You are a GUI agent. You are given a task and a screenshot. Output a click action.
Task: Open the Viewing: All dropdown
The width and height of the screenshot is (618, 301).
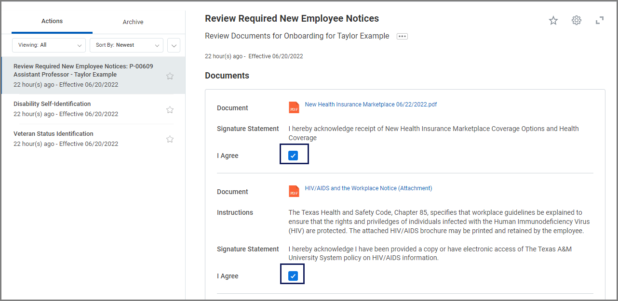coord(49,45)
